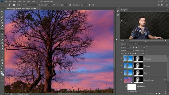Create new adjustment layer icon

(x=156, y=94)
